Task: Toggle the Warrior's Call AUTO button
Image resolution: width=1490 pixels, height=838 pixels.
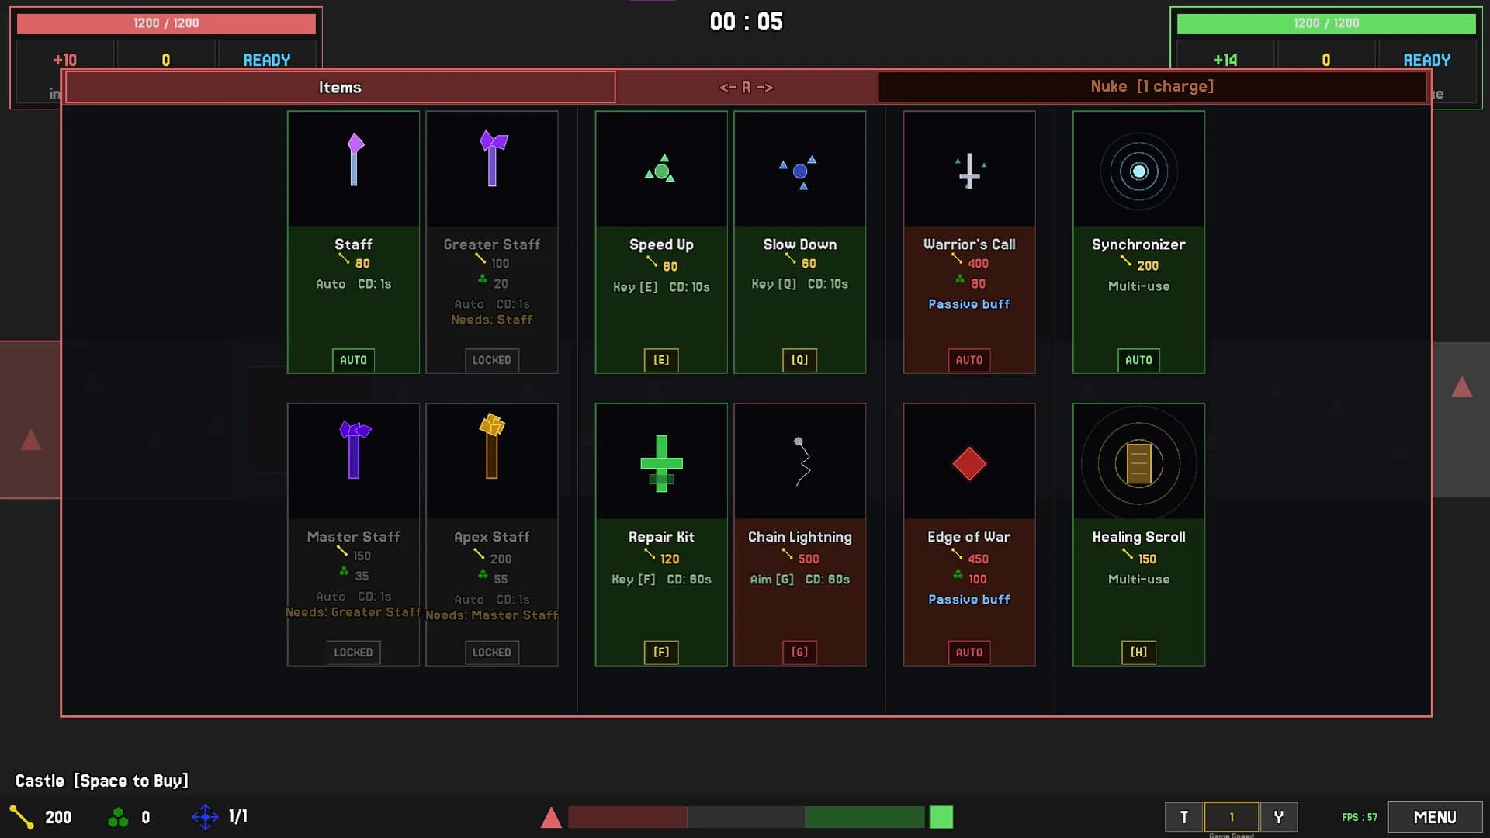Action: coord(969,360)
